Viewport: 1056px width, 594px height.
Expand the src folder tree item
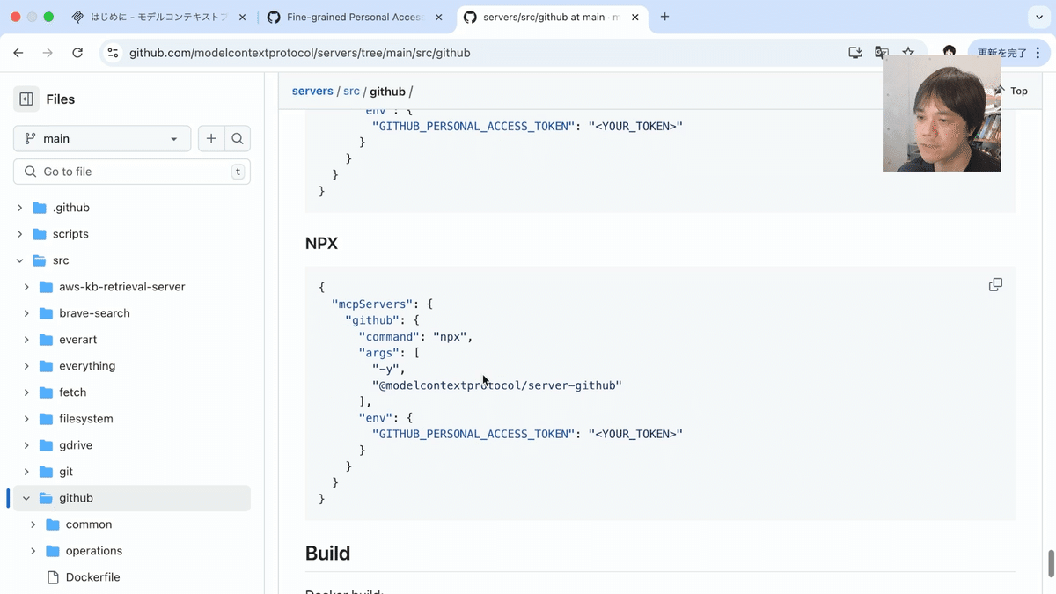coord(20,260)
